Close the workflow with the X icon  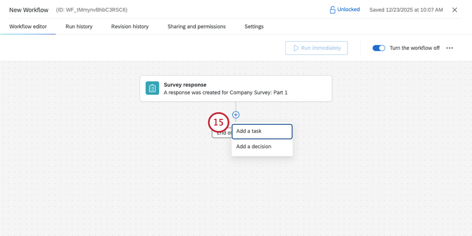455,10
